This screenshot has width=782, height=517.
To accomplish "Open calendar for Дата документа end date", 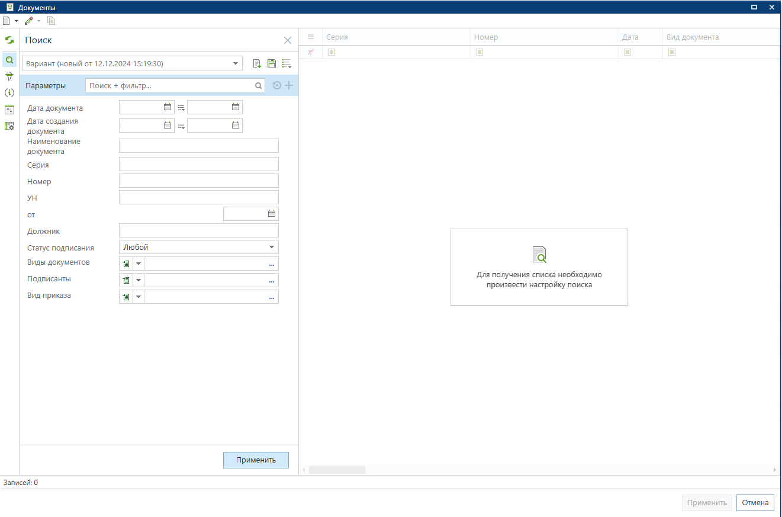I will [236, 107].
